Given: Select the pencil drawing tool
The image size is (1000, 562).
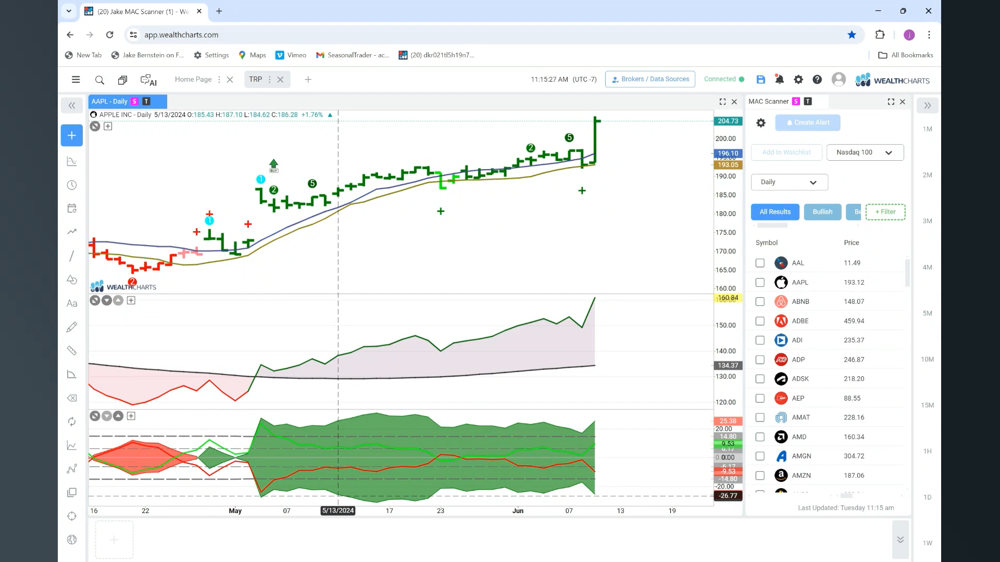Looking at the screenshot, I should click(72, 327).
